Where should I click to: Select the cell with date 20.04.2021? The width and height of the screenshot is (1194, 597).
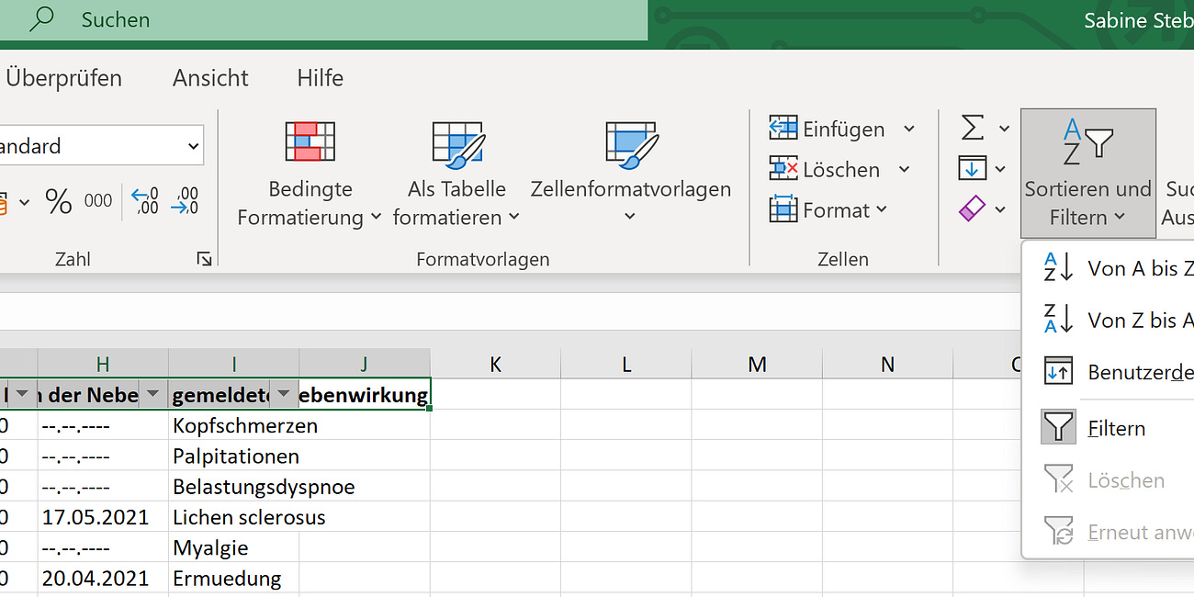point(103,578)
